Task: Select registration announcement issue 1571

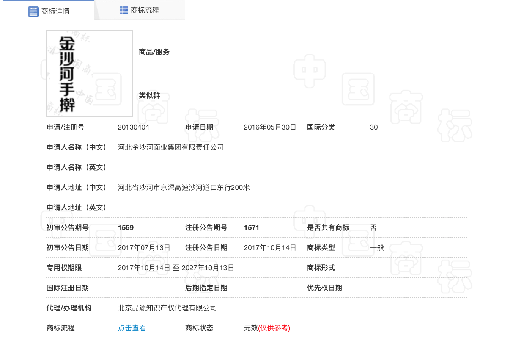Action: point(252,228)
